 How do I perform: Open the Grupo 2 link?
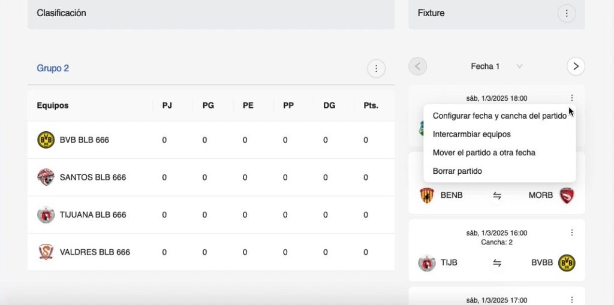(53, 68)
